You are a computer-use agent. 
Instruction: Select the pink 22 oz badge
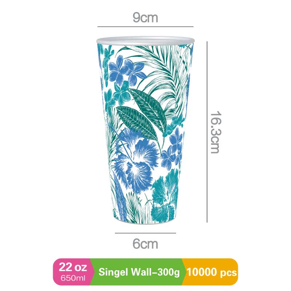pyautogui.click(x=73, y=271)
